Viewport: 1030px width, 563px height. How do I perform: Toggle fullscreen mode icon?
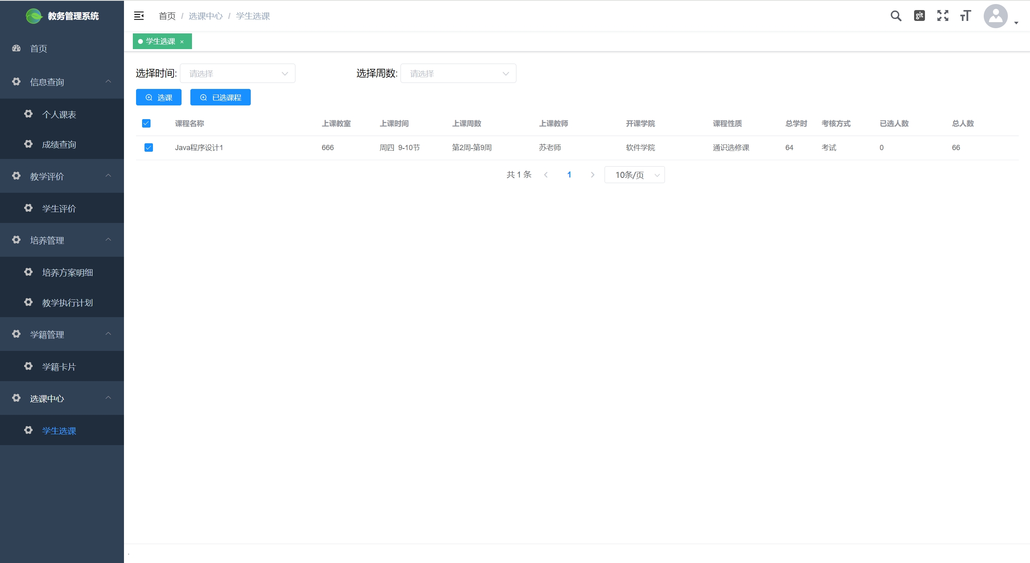click(943, 16)
